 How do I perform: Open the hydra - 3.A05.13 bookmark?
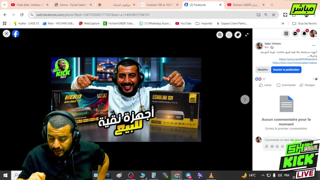click(x=26, y=23)
